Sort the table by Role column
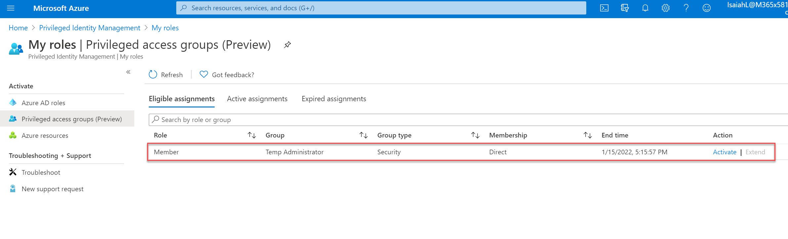The height and width of the screenshot is (239, 788). coord(252,135)
